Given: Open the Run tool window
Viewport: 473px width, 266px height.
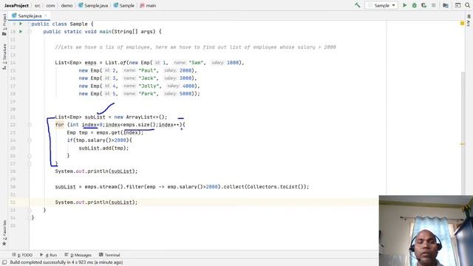Looking at the screenshot, I should [49, 255].
